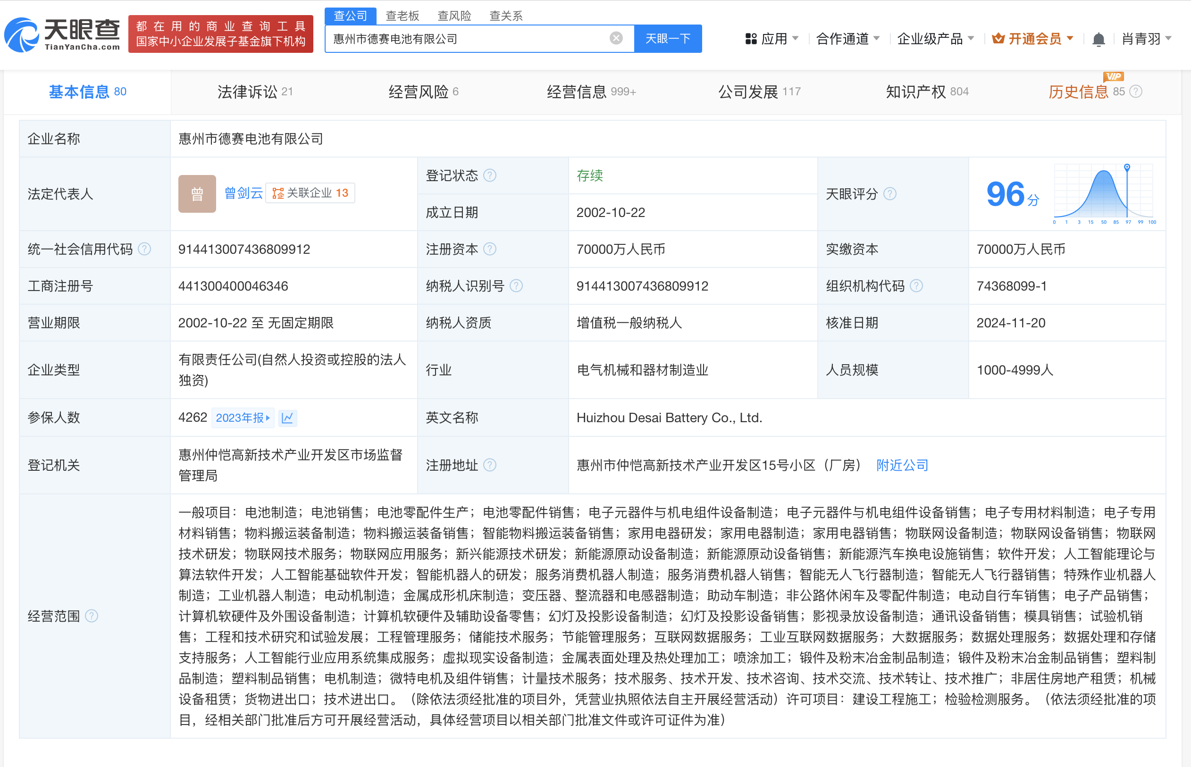Open the notification bell icon
Viewport: 1191px width, 767px height.
tap(1098, 39)
